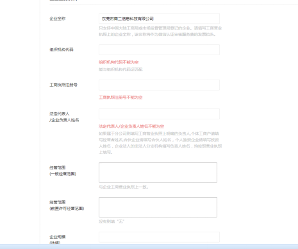298x249 pixels.
Task: Click the gray hint starting 只支持中国大陆工商局
Action: 160,31
